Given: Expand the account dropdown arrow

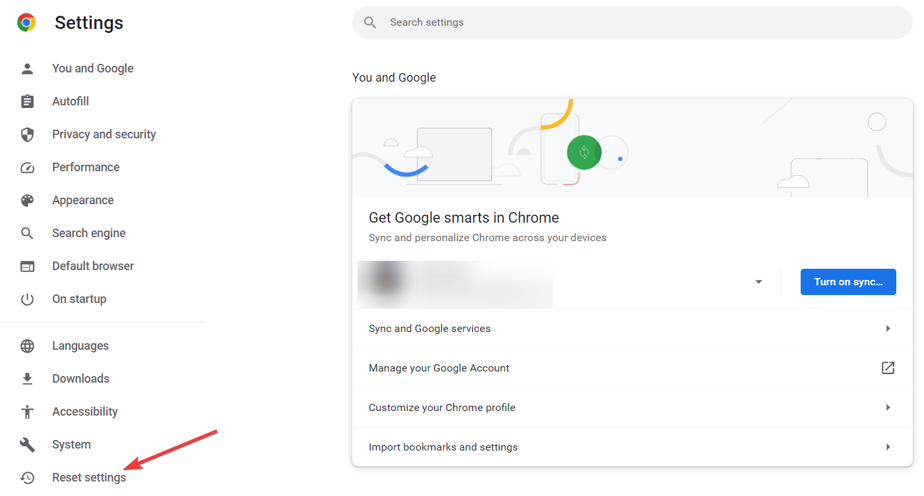Looking at the screenshot, I should point(758,282).
